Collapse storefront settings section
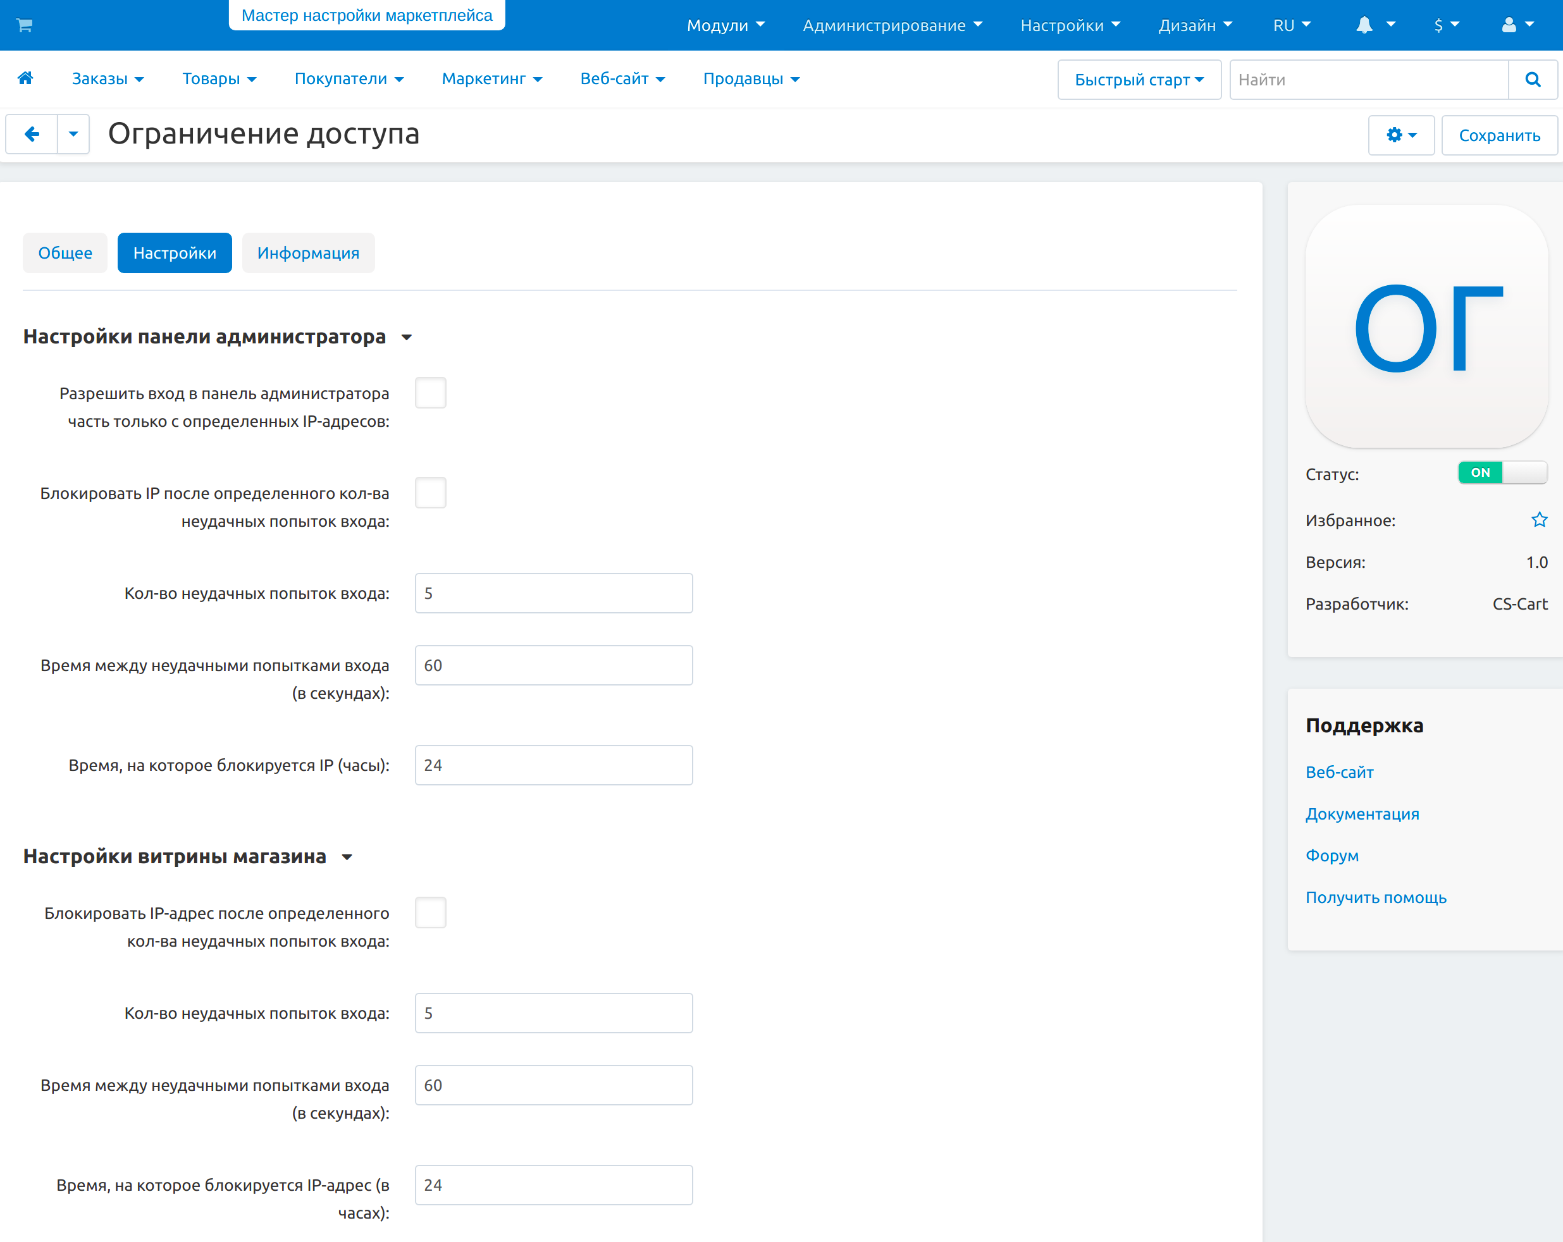This screenshot has width=1563, height=1242. (347, 858)
